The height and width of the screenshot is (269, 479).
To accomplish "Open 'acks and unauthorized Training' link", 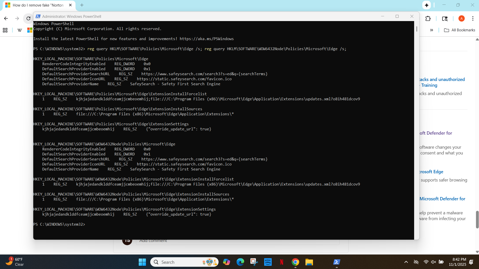I will pyautogui.click(x=442, y=82).
